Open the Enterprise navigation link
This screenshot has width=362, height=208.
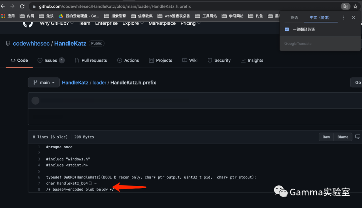(107, 23)
